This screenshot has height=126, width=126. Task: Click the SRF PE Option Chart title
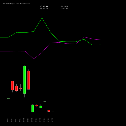(16, 4)
